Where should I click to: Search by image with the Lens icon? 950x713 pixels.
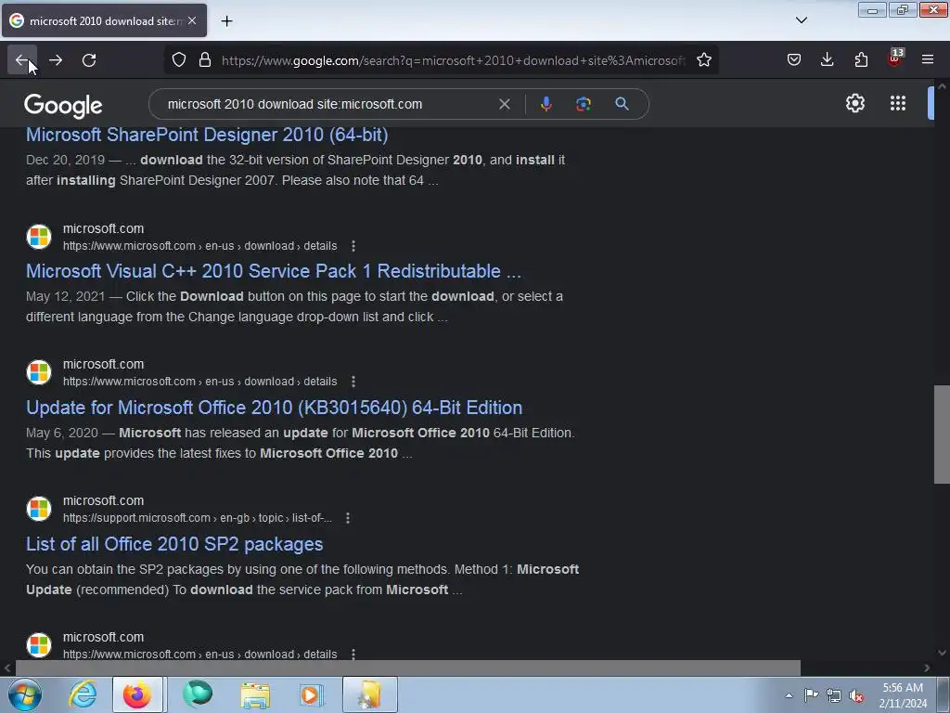pos(584,104)
